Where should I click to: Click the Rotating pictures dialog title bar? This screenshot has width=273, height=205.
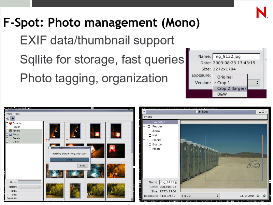[x=69, y=148]
